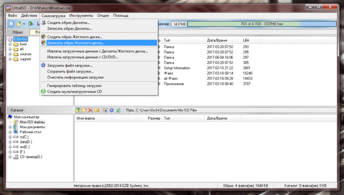Screen dimensions: 344x195
Task: Choose Создать образ Жесткого диска entry
Action: point(99,37)
